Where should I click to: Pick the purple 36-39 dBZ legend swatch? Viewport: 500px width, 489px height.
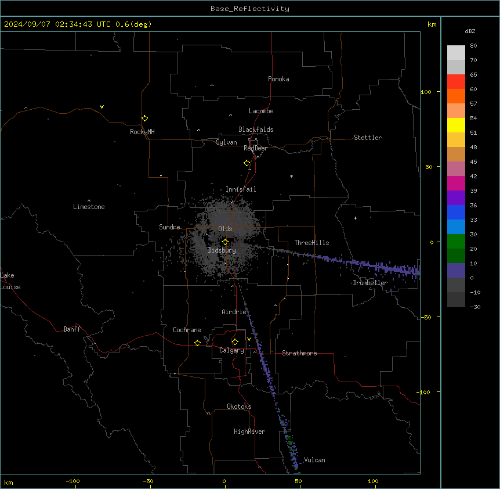(x=456, y=198)
